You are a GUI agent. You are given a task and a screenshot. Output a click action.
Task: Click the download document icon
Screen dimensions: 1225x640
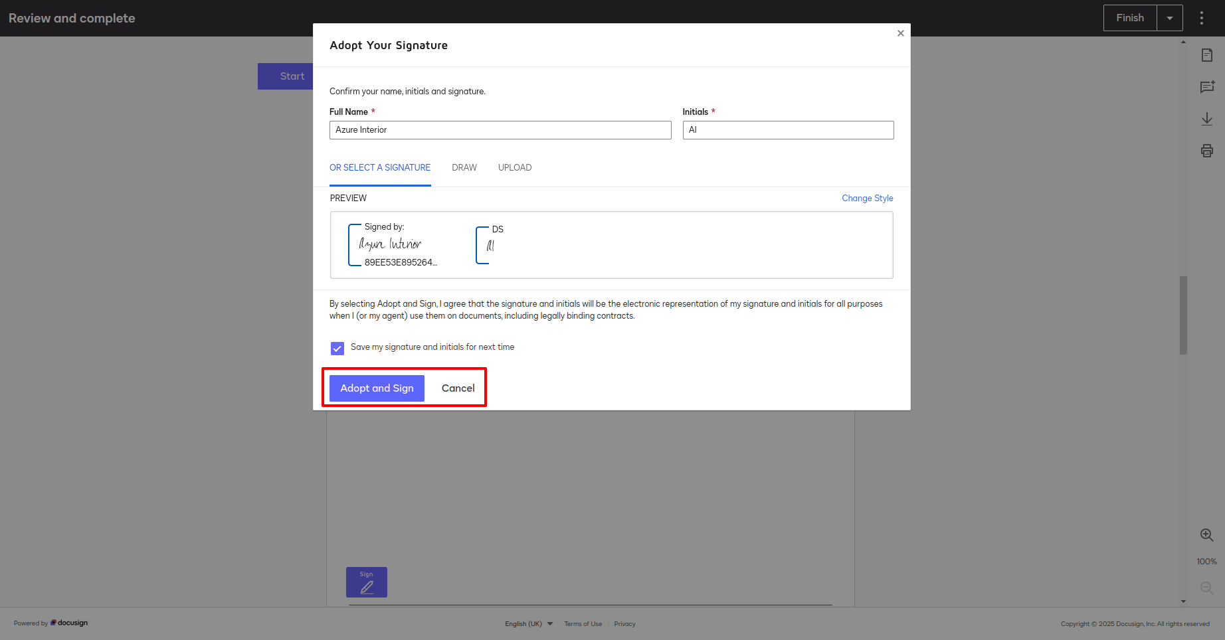point(1206,119)
